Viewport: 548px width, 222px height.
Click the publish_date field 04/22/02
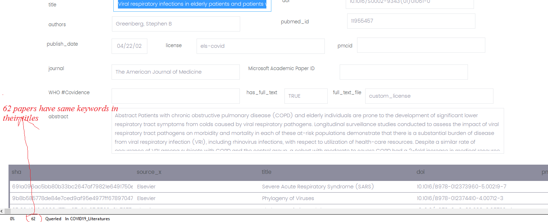tap(129, 46)
